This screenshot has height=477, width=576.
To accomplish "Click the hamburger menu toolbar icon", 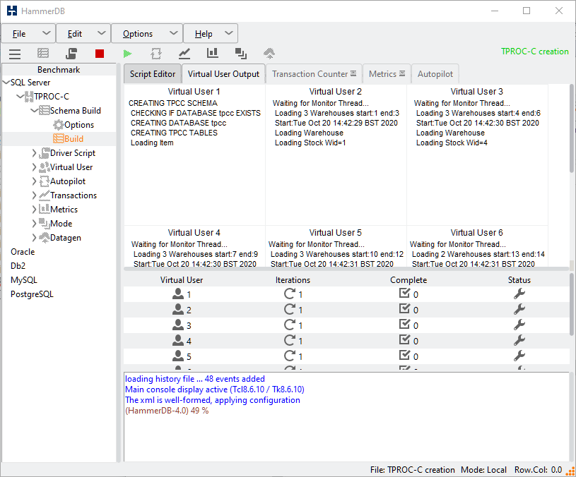I will 15,54.
